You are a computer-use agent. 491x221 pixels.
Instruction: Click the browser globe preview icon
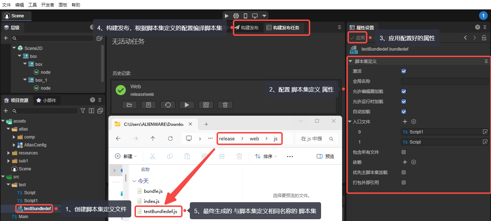[x=236, y=16]
